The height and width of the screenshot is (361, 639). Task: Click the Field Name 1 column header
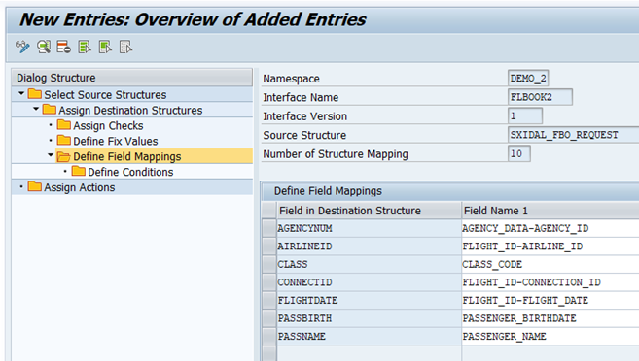550,211
